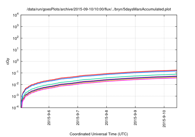Click the 2015-9-10 date axis label

[x=164, y=119]
